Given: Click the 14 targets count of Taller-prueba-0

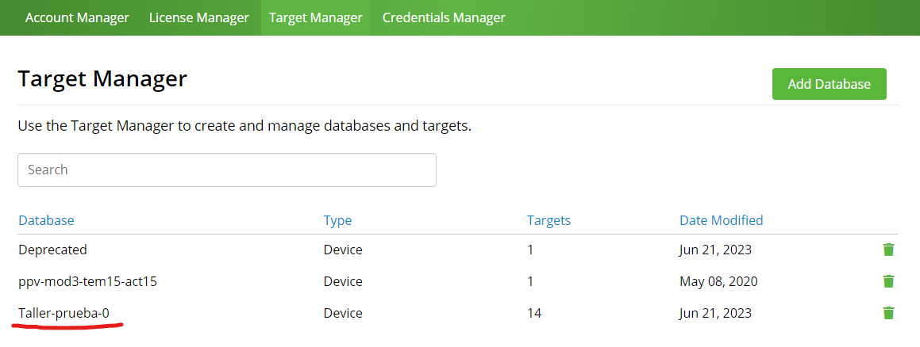Looking at the screenshot, I should pyautogui.click(x=534, y=313).
